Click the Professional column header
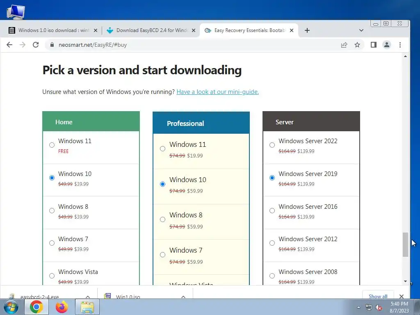The height and width of the screenshot is (315, 420). click(201, 123)
